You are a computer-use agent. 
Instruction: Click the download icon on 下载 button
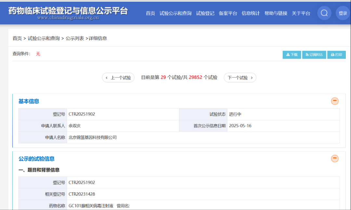(287, 54)
